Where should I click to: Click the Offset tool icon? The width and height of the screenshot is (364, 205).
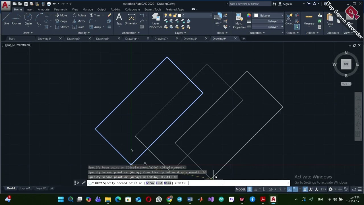tap(109, 27)
